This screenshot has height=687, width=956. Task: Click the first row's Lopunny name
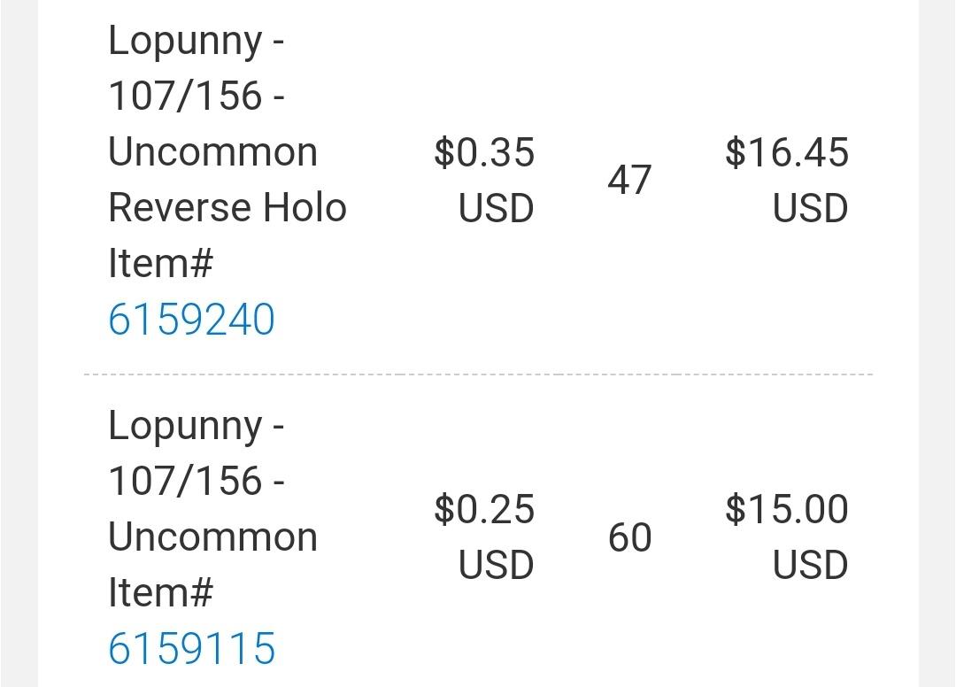coord(185,42)
